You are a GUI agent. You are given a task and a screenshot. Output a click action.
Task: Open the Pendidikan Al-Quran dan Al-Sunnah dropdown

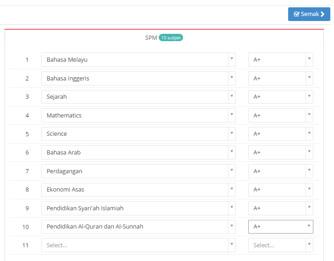point(139,227)
